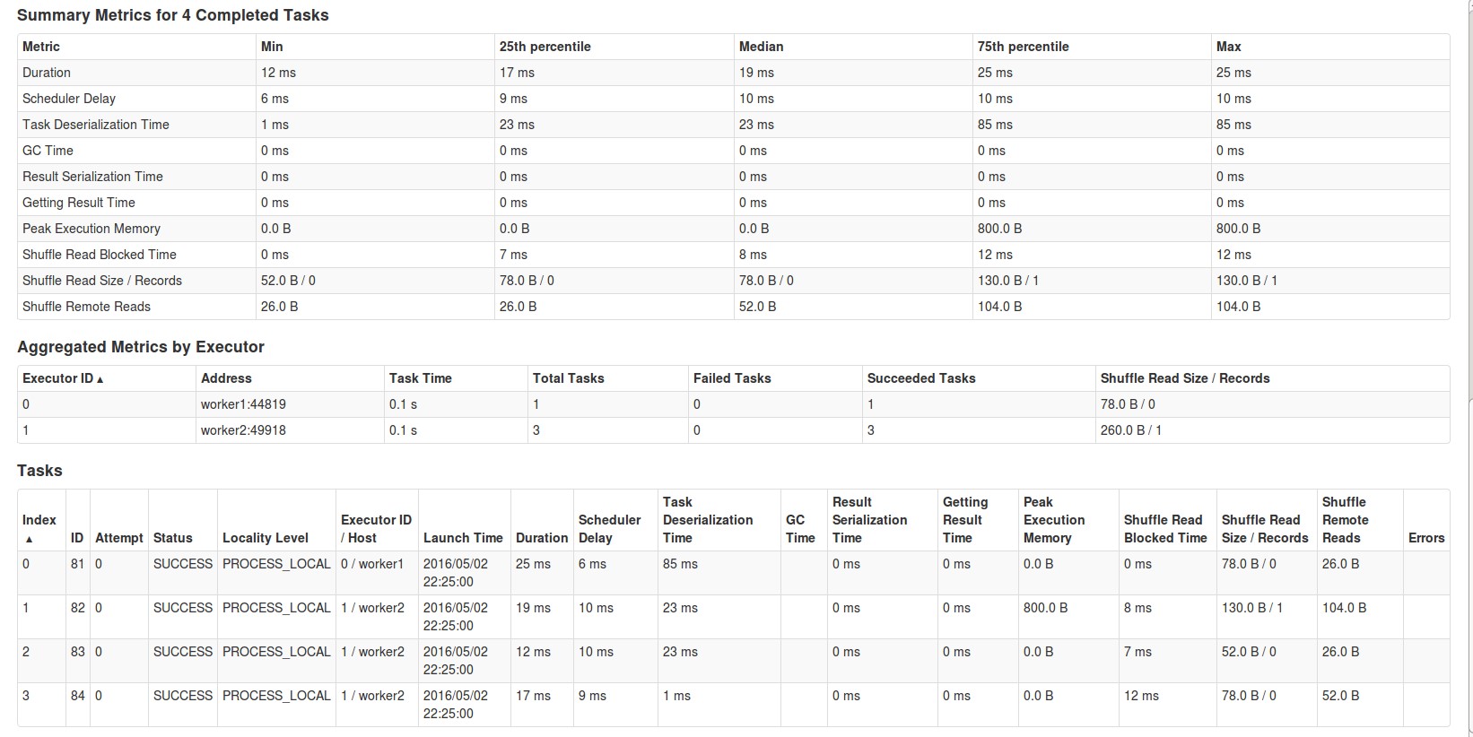The width and height of the screenshot is (1473, 737).
Task: Sort tasks by Shuffle Remote Reads header
Action: 1346,520
